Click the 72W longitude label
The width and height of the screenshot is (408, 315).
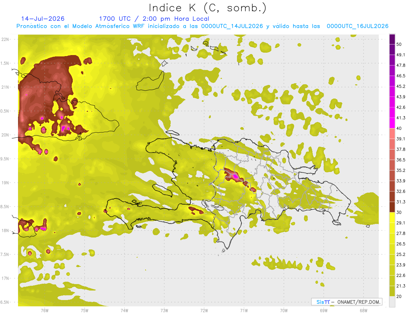[x=204, y=311]
